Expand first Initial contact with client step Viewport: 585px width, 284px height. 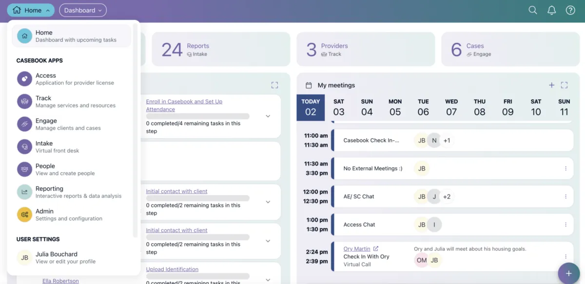(268, 202)
